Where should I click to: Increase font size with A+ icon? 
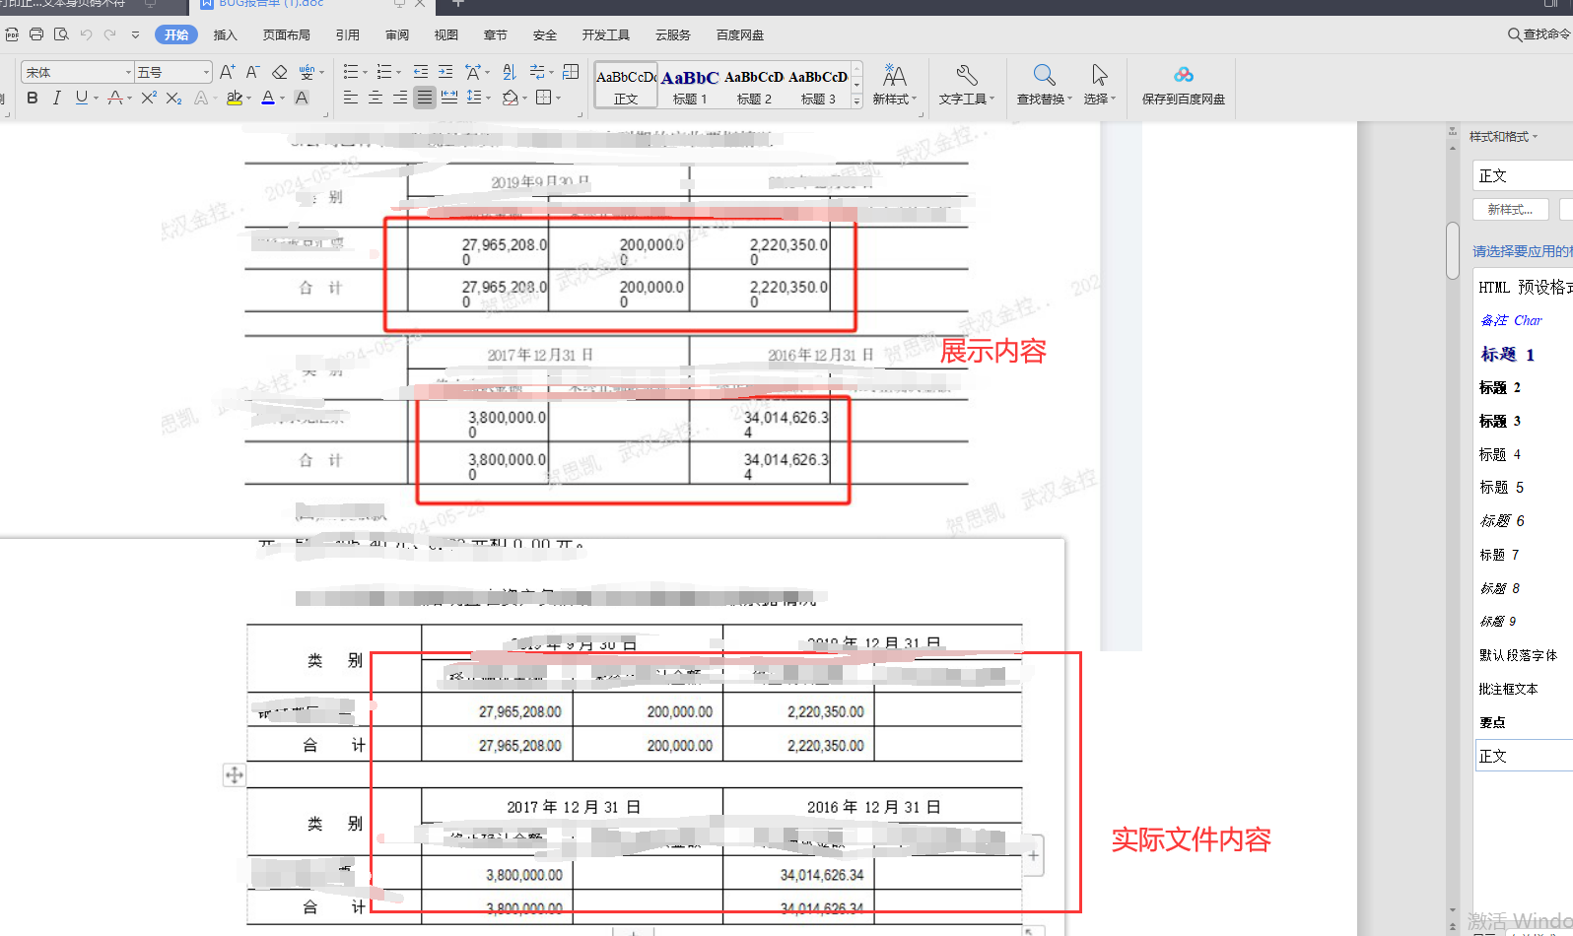(227, 72)
